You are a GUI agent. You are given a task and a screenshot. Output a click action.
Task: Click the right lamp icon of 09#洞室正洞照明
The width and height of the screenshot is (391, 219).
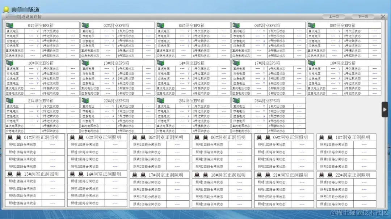(x=268, y=137)
